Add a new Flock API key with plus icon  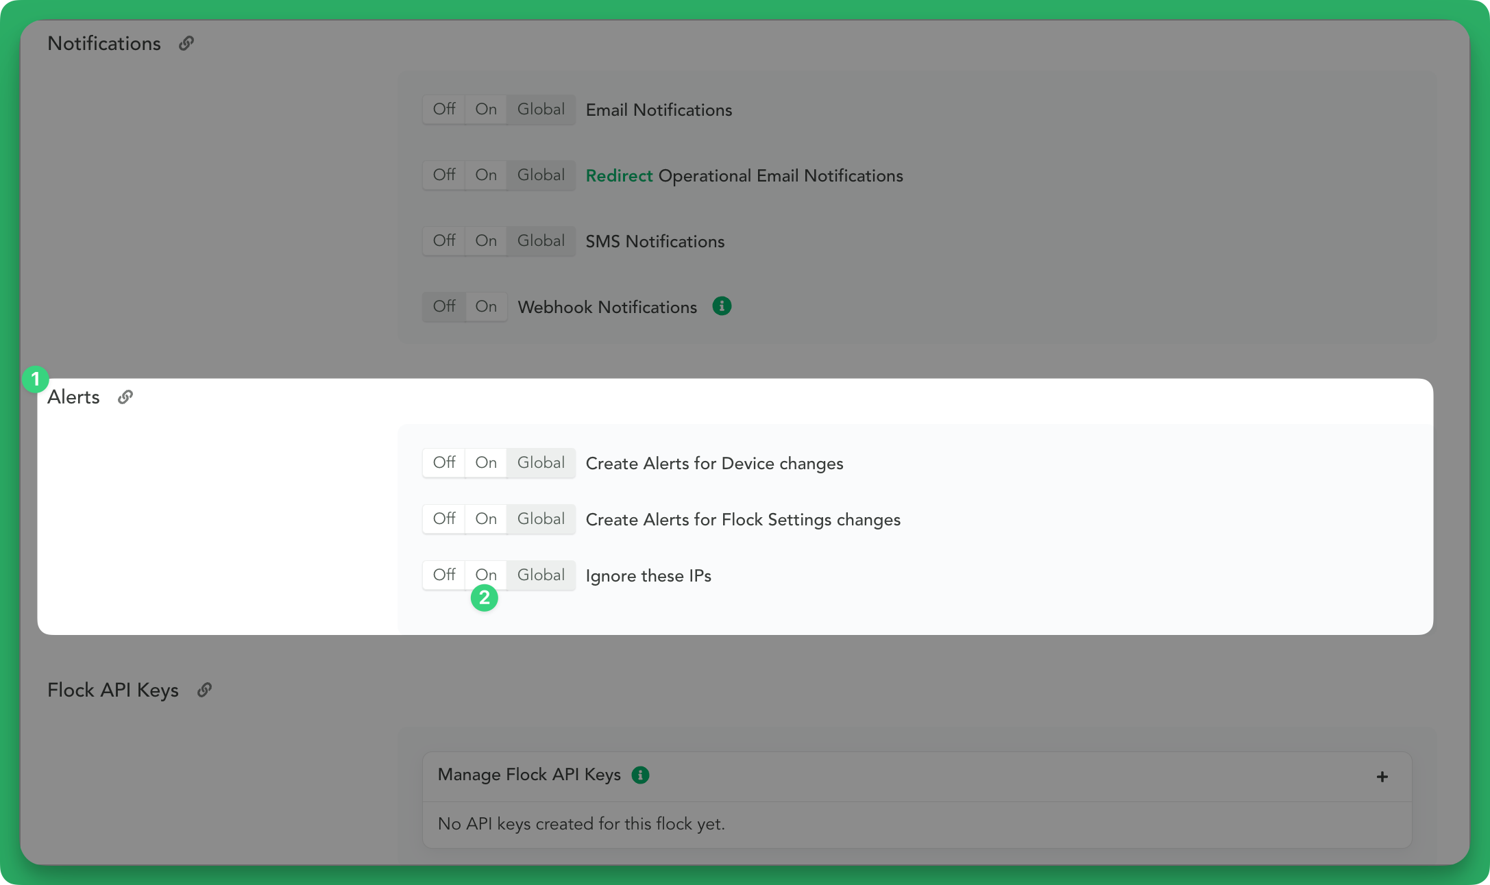click(x=1382, y=777)
